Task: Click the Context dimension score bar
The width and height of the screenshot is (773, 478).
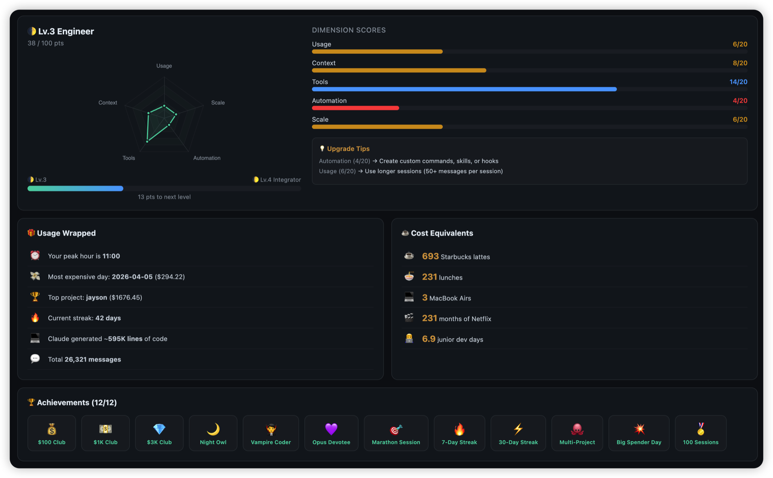Action: point(530,71)
